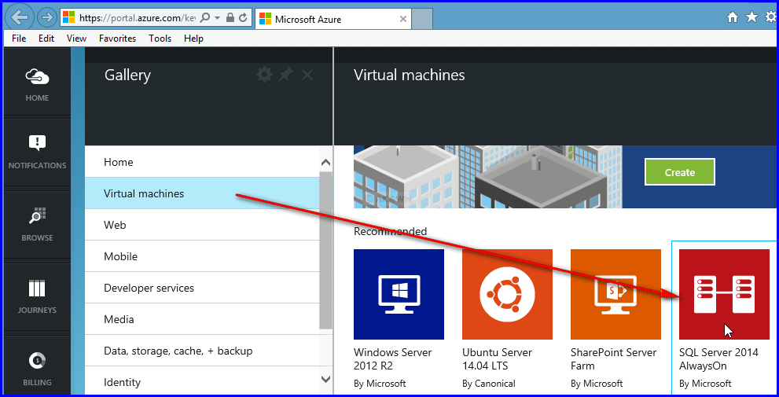
Task: Select Web category in Gallery
Action: 202,225
